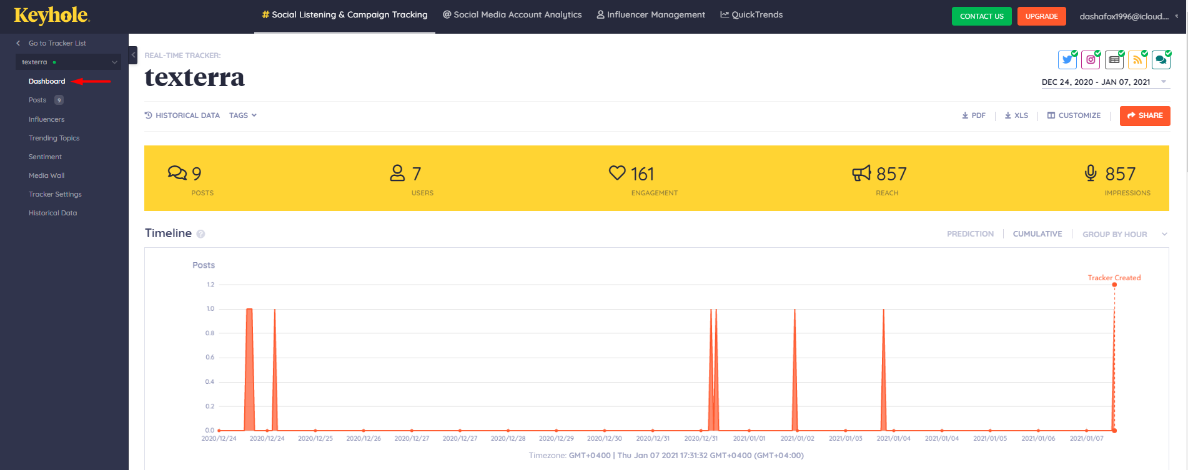Open Sentiment in the sidebar
1188x470 pixels.
[45, 157]
